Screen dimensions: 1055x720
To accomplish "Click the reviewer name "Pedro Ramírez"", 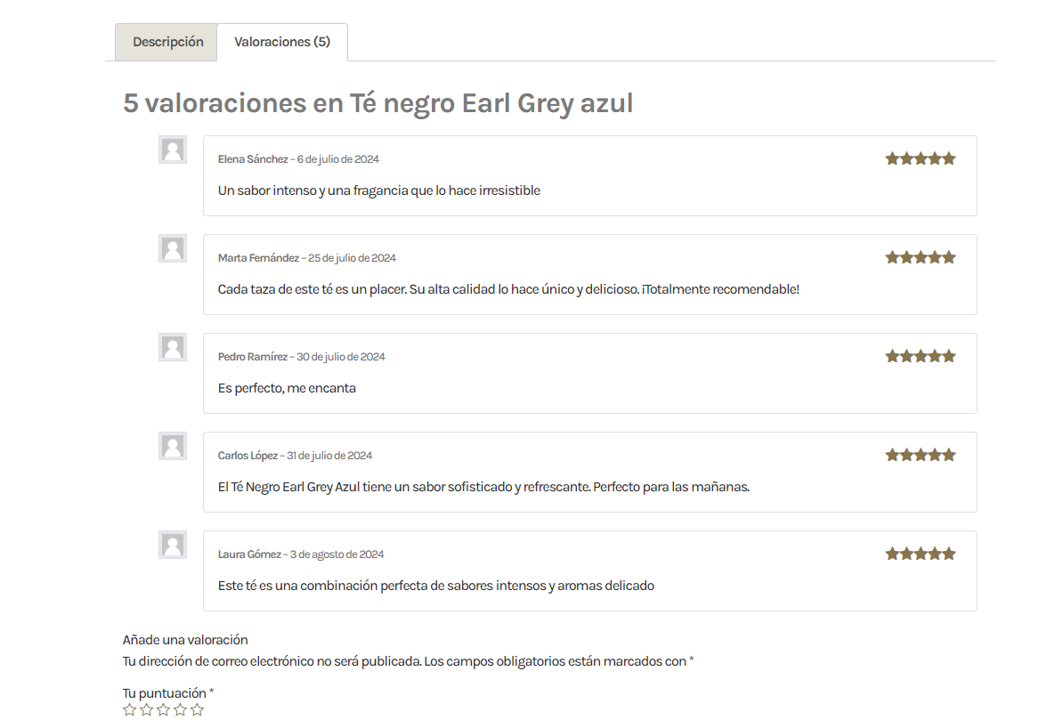I will (x=252, y=357).
